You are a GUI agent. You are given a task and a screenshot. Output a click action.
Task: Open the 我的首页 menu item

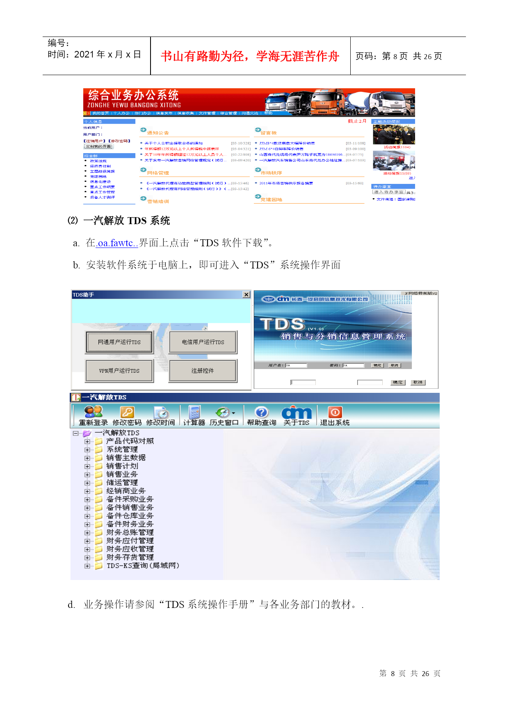[x=100, y=113]
